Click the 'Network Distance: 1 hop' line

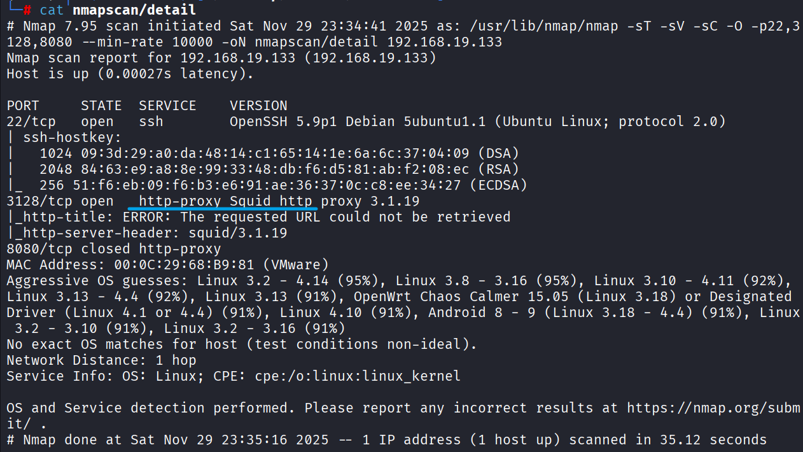pos(101,360)
